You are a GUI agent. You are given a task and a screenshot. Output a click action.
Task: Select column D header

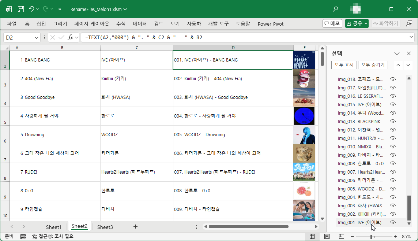(233, 48)
